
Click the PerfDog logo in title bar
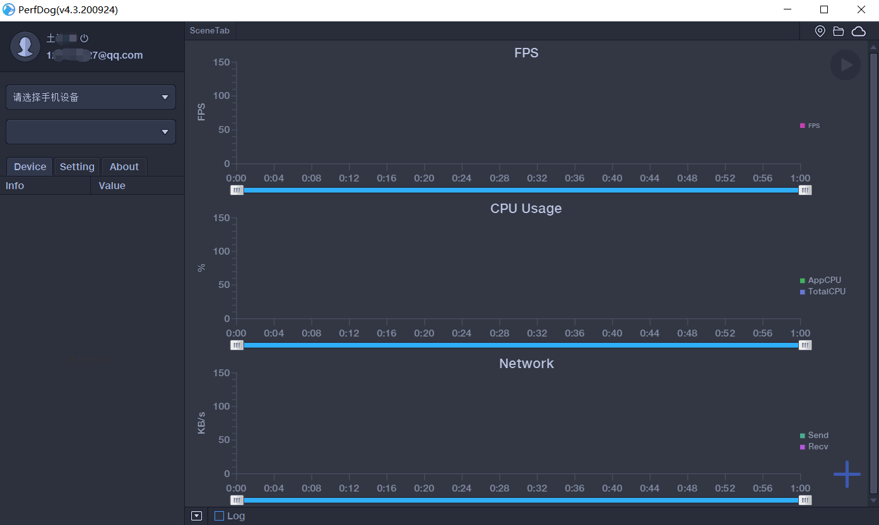9,9
